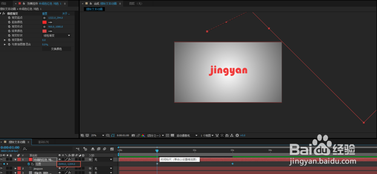Open the 1个视图 view layout dropdown
The width and height of the screenshot is (377, 174).
point(207,135)
